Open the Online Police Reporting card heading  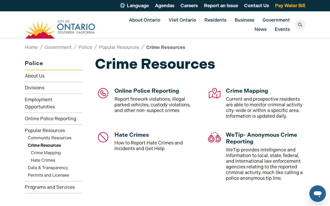point(147,91)
